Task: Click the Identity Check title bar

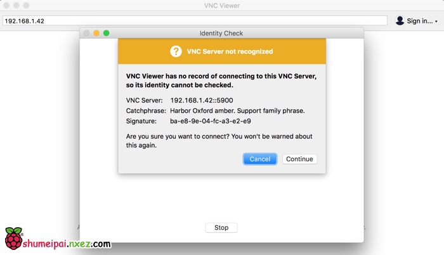Action: pyautogui.click(x=221, y=33)
